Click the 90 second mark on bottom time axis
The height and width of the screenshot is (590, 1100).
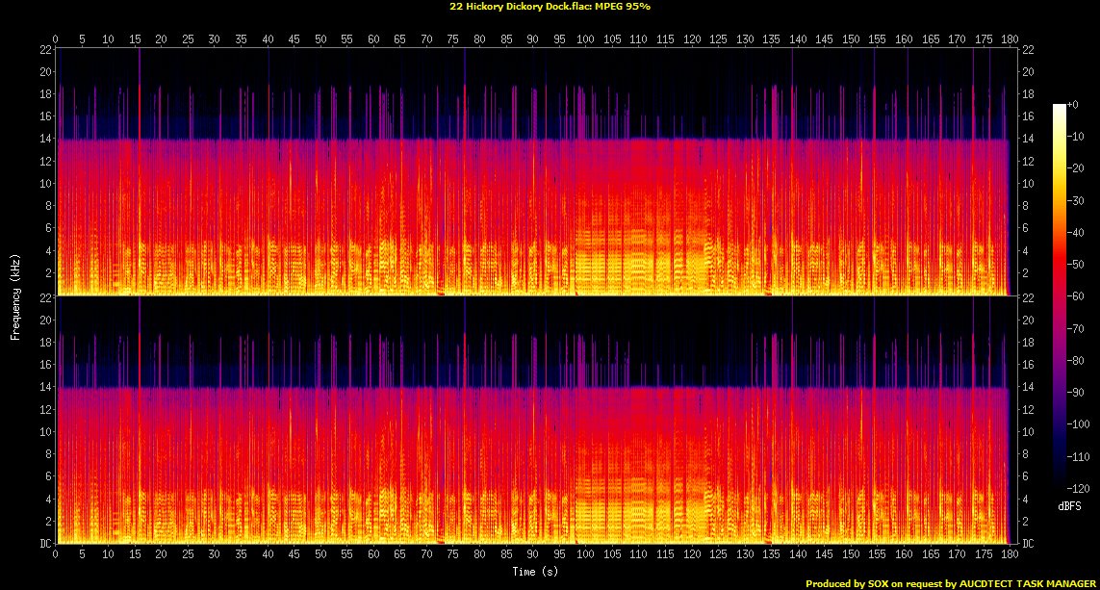click(532, 555)
